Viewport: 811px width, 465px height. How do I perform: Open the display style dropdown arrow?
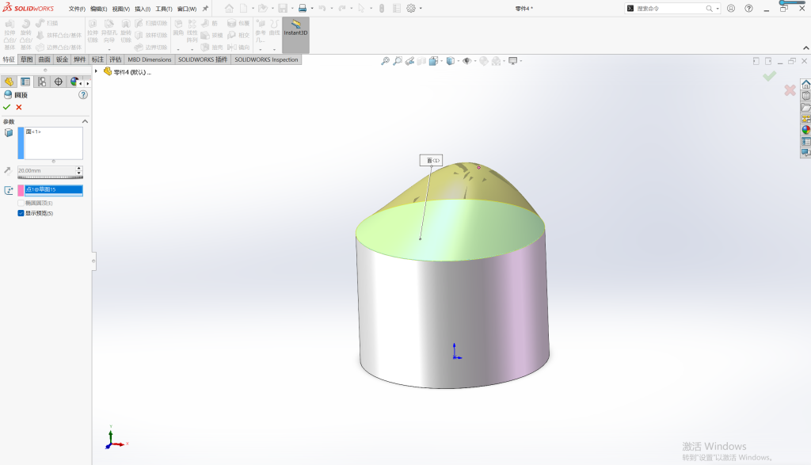click(x=458, y=61)
